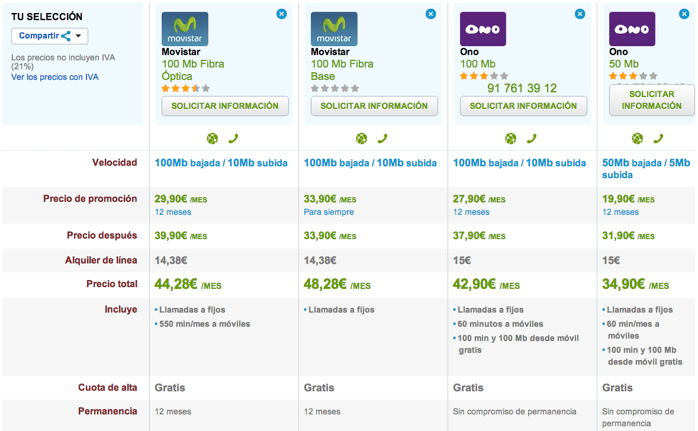The height and width of the screenshot is (431, 698).
Task: Click '50Mb bajada / 5Mb subida' speed
Action: [x=646, y=169]
